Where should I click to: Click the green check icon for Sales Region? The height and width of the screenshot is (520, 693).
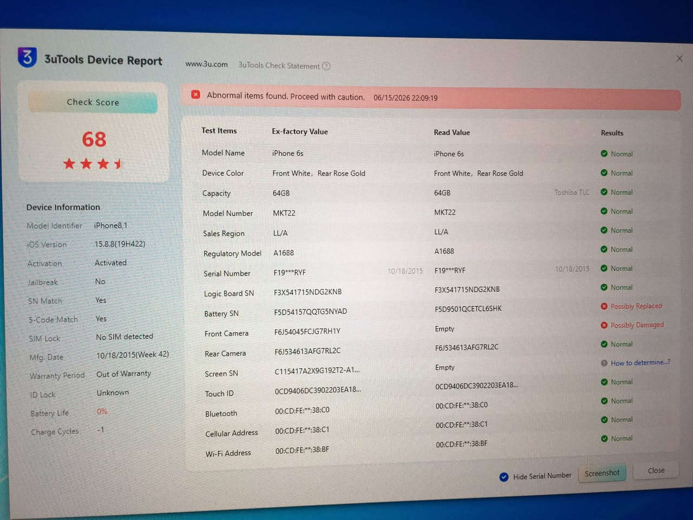604,230
